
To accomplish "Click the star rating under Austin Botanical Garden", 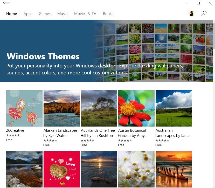I will pos(125,141).
